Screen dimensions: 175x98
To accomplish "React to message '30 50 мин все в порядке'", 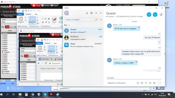I will [x=139, y=27].
